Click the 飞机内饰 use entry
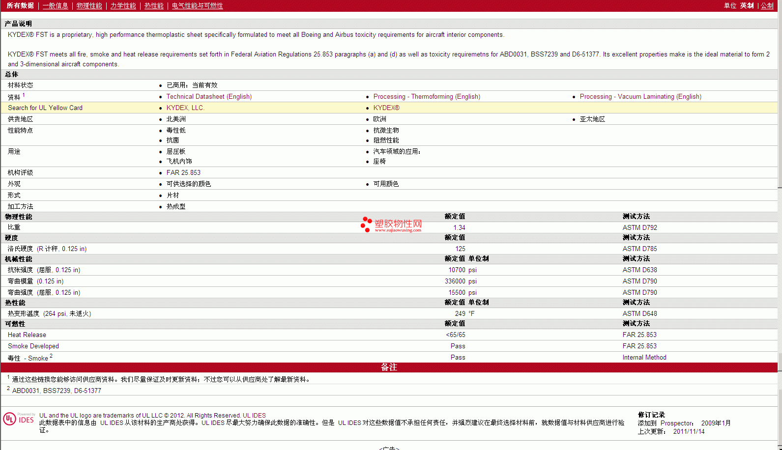 coord(179,162)
